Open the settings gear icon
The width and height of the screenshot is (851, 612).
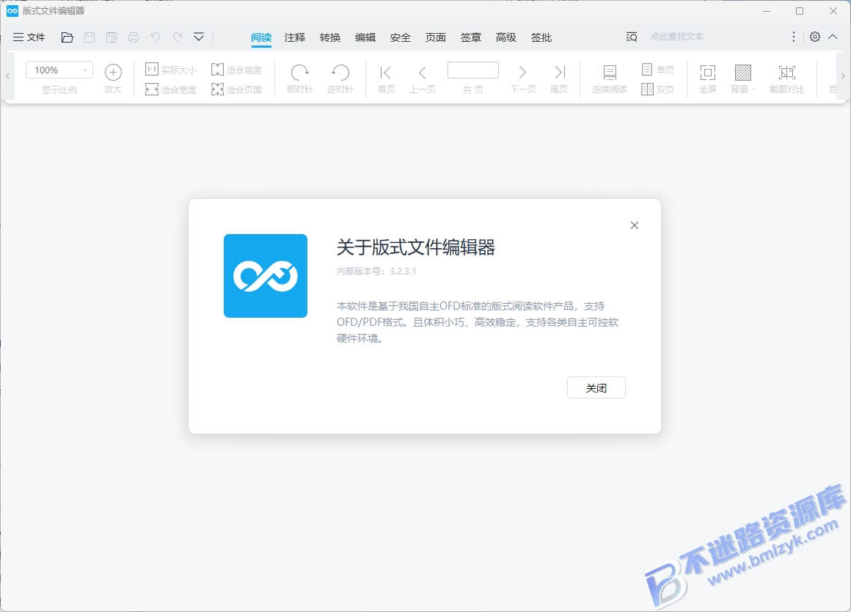(x=814, y=37)
